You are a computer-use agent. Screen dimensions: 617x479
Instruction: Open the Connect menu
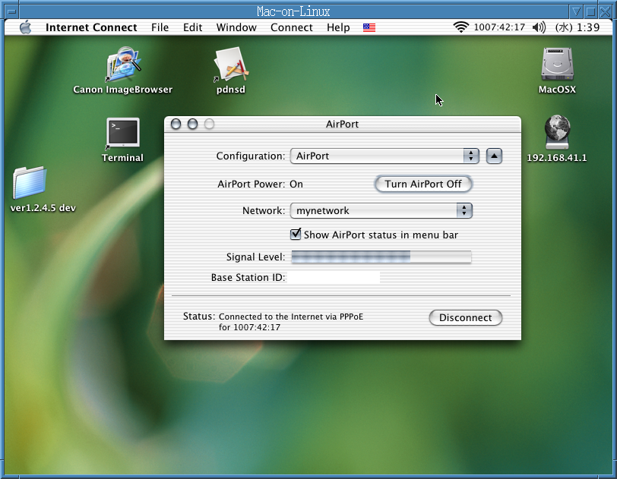coord(292,27)
